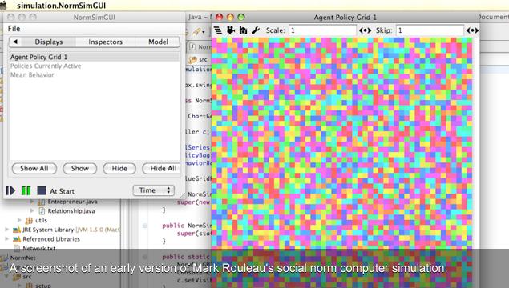Pause the simulation with green pause button

tap(26, 190)
